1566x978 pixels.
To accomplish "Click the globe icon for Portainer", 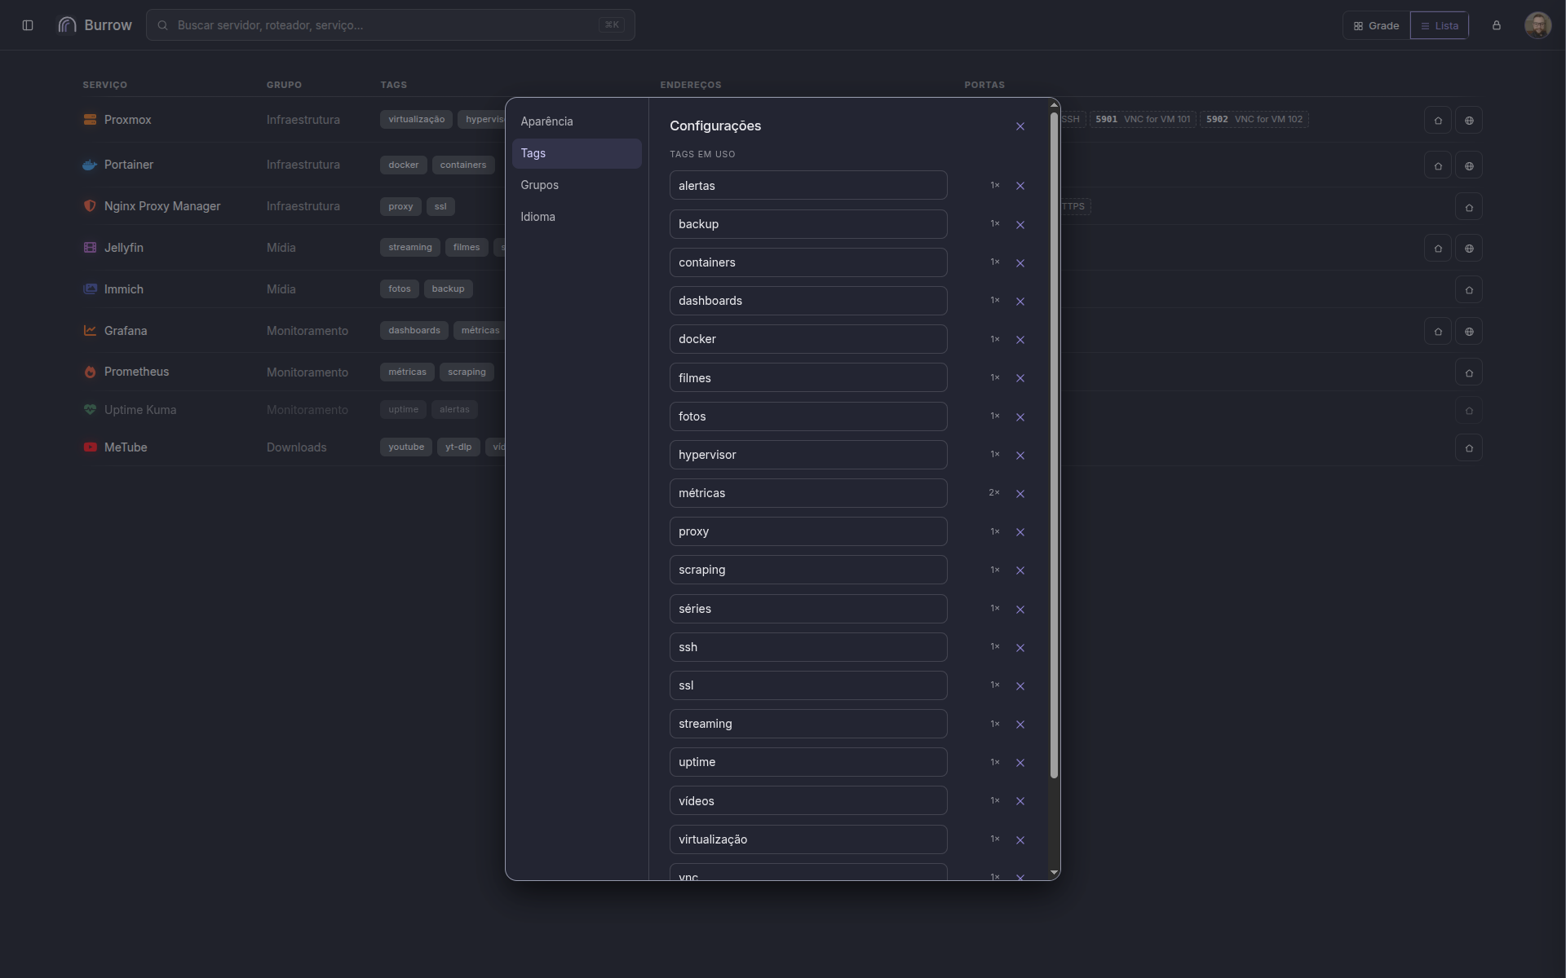I will pyautogui.click(x=1469, y=166).
